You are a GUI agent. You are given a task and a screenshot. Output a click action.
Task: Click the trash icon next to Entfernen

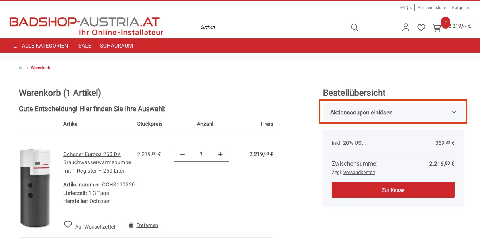tap(131, 225)
